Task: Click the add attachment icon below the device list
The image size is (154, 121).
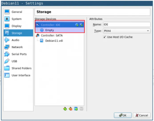Action: pyautogui.click(x=76, y=109)
